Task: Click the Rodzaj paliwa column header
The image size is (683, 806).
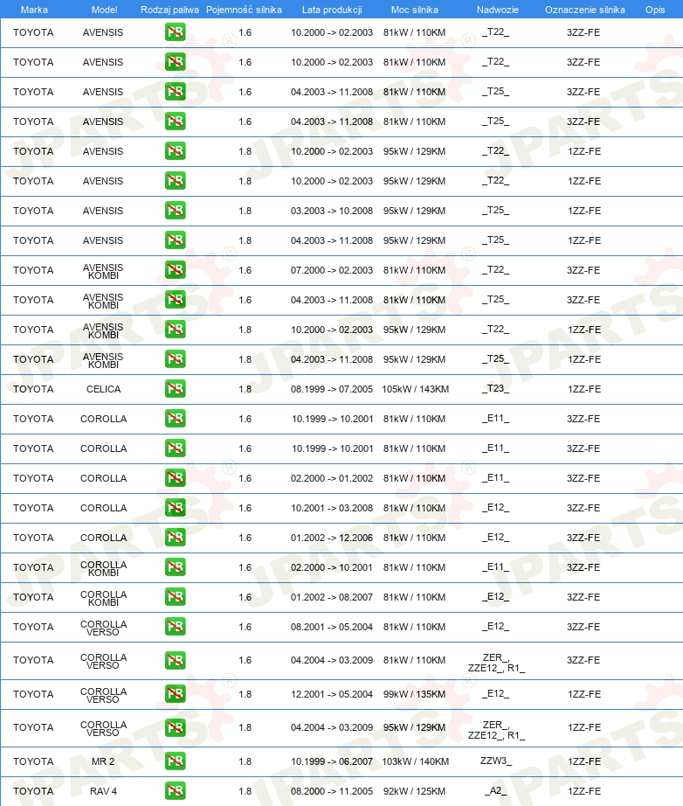Action: [169, 10]
